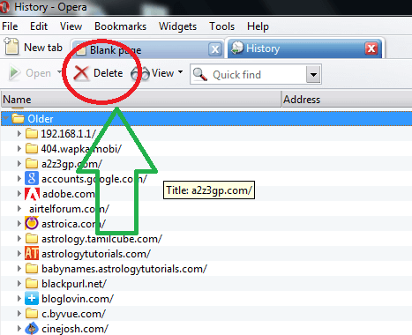Screen dimensions: 412x335
Task: Expand the 404.wapka.mobi/ entry
Action: 19,149
